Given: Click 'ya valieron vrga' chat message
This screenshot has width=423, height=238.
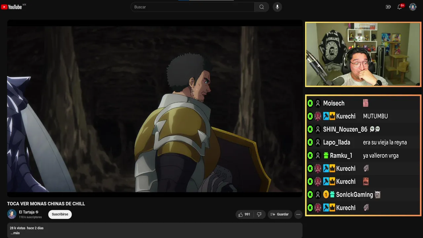Looking at the screenshot, I should tap(381, 155).
